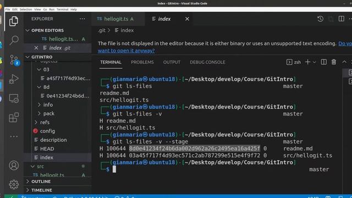Screen dimensions: 352x198
Task: Switch to the Output panel tab
Action: [172, 62]
